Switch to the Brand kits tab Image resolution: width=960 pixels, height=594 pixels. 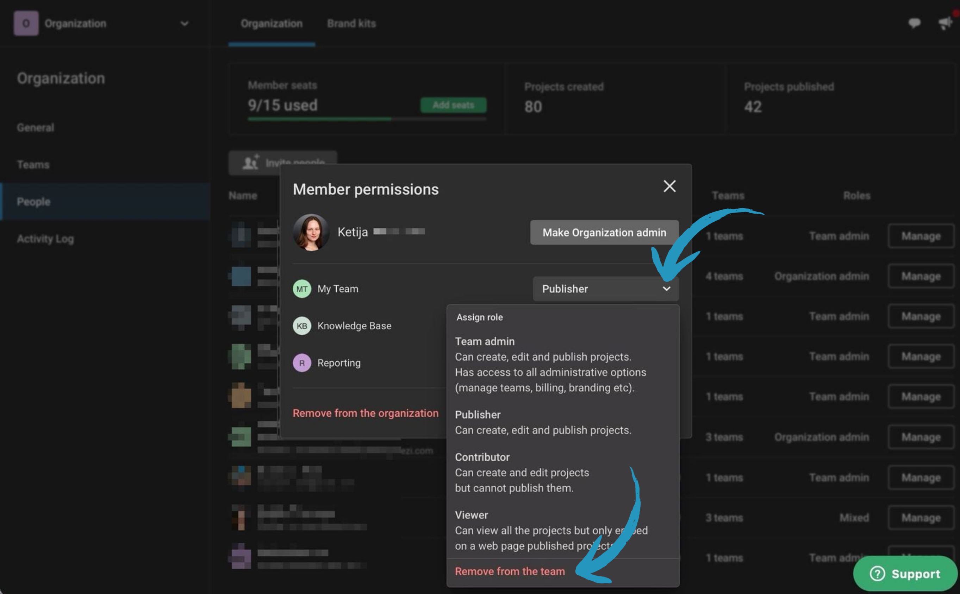(351, 24)
